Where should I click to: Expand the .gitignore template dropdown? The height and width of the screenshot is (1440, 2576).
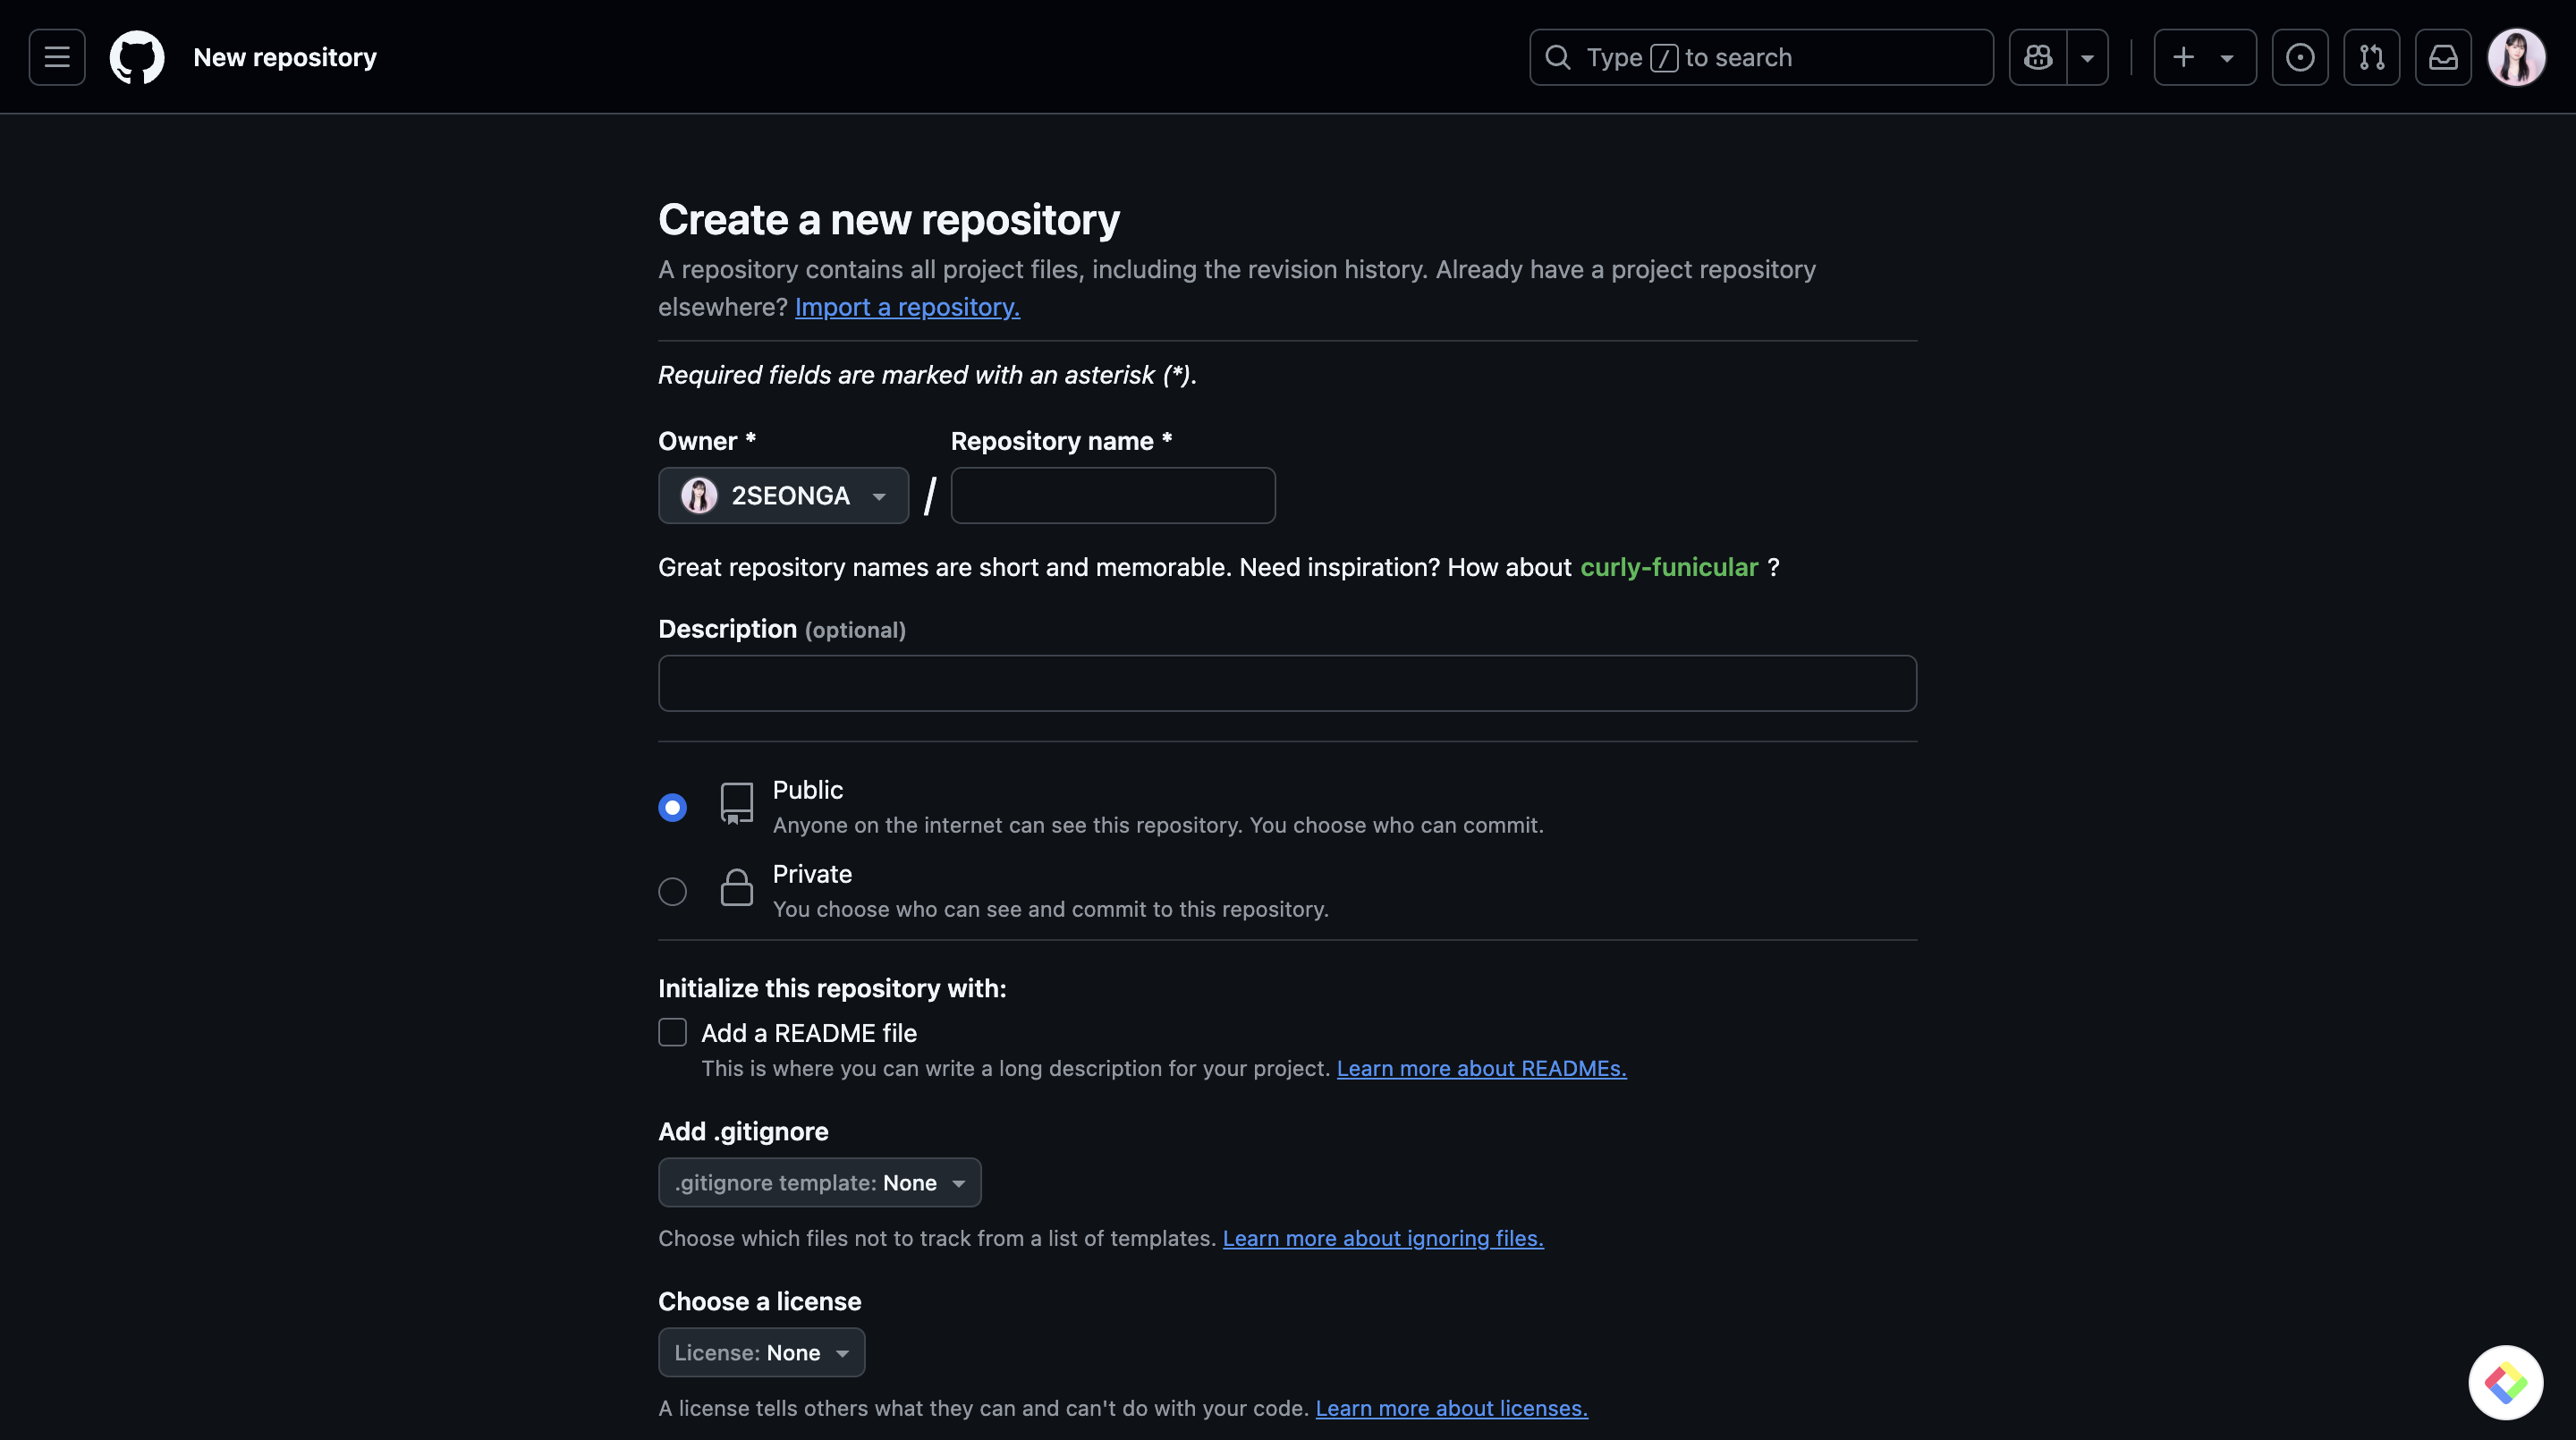coord(819,1182)
